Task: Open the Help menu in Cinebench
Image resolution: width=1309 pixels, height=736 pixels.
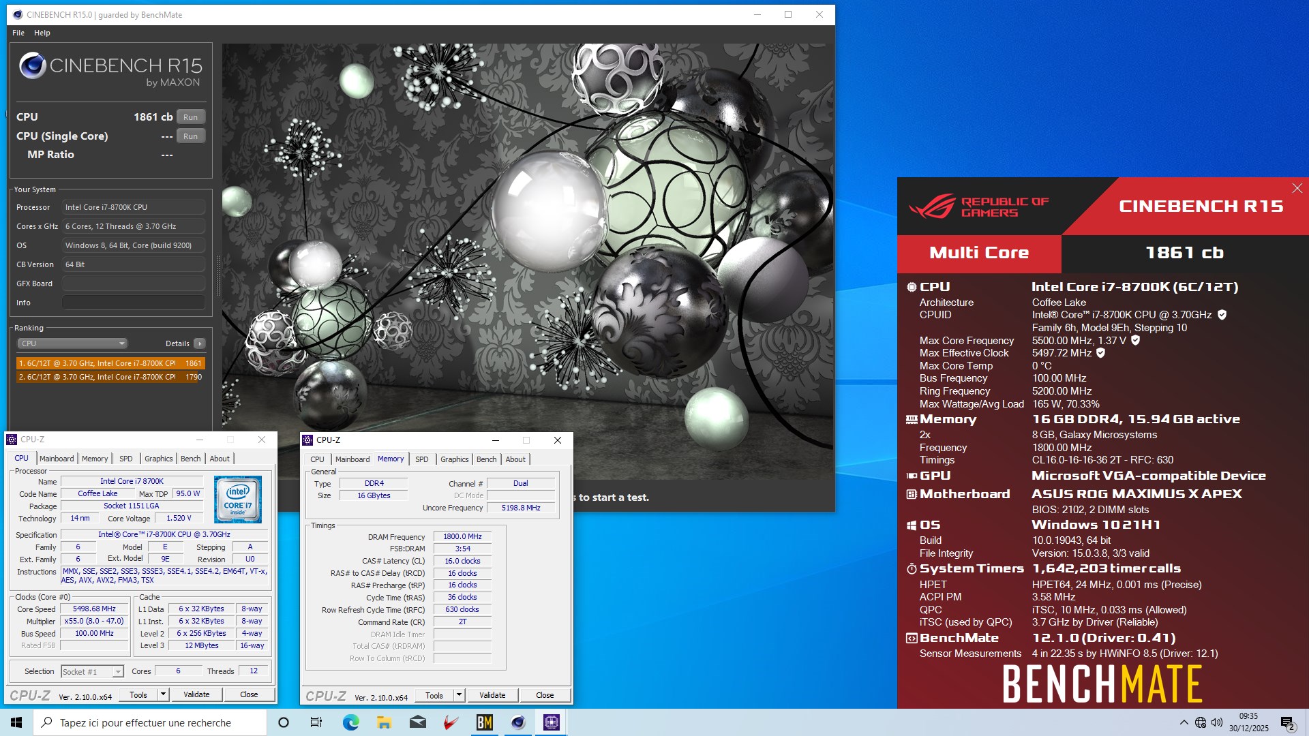Action: [x=42, y=33]
